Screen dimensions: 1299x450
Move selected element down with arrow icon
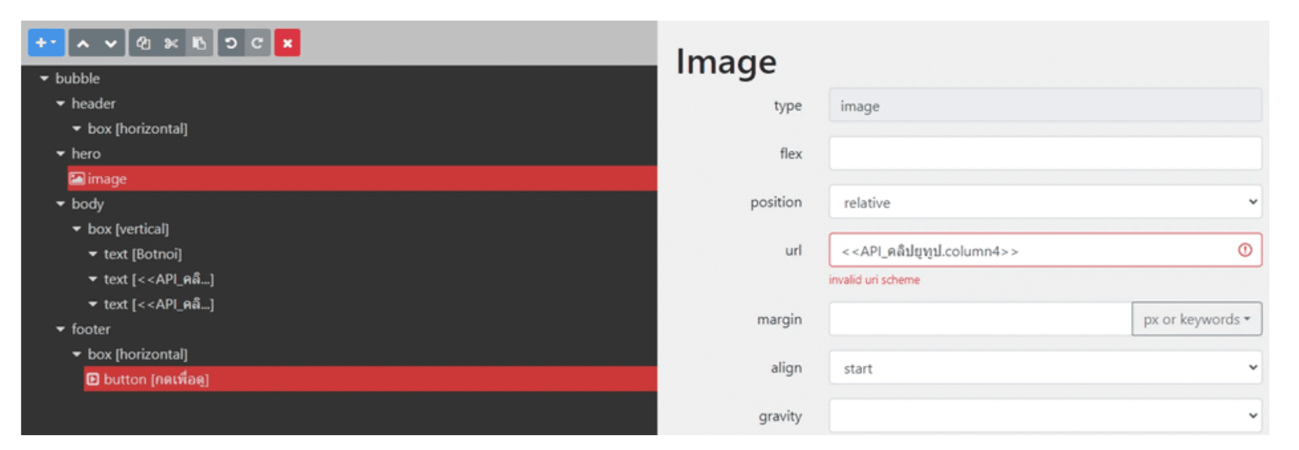[111, 43]
